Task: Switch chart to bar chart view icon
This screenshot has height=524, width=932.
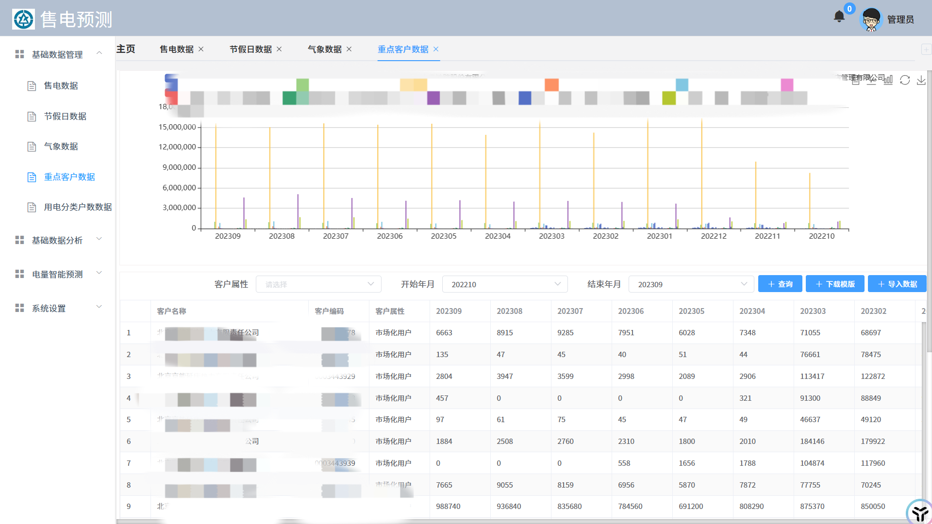Action: (x=888, y=80)
